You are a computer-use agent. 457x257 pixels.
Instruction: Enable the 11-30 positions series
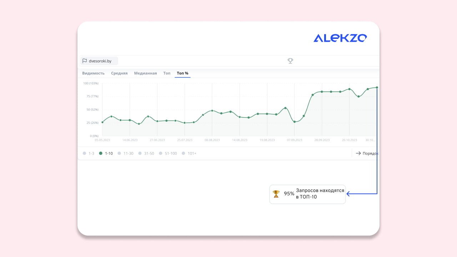pyautogui.click(x=125, y=153)
